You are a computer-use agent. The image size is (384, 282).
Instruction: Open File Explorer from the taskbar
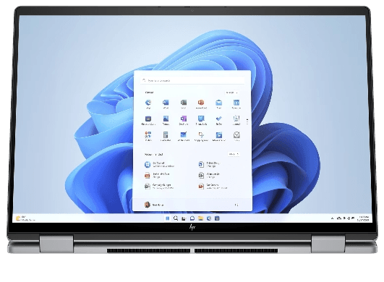point(200,218)
